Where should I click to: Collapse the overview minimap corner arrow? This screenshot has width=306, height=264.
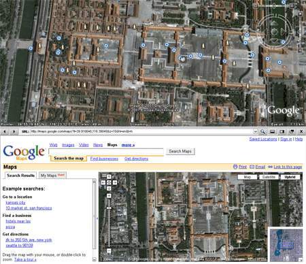tap(301, 259)
